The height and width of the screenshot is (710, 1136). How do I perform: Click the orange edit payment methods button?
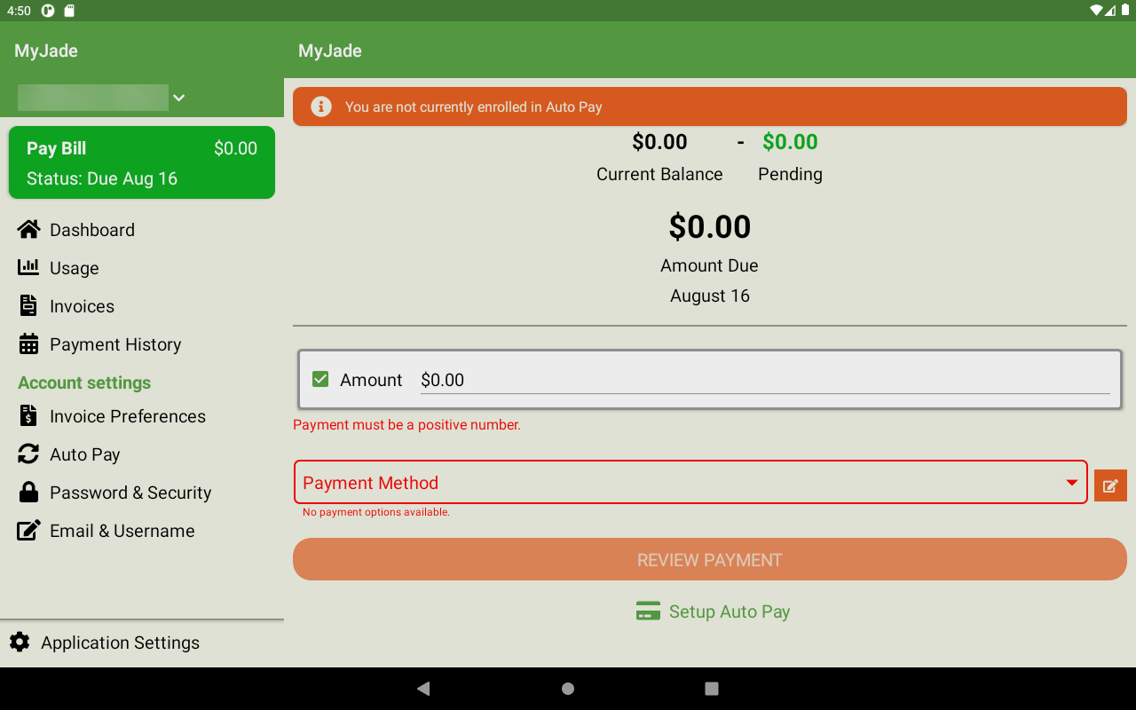click(x=1110, y=485)
